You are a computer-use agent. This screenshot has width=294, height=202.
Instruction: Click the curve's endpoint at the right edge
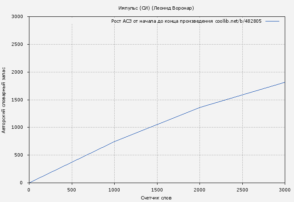(284, 82)
